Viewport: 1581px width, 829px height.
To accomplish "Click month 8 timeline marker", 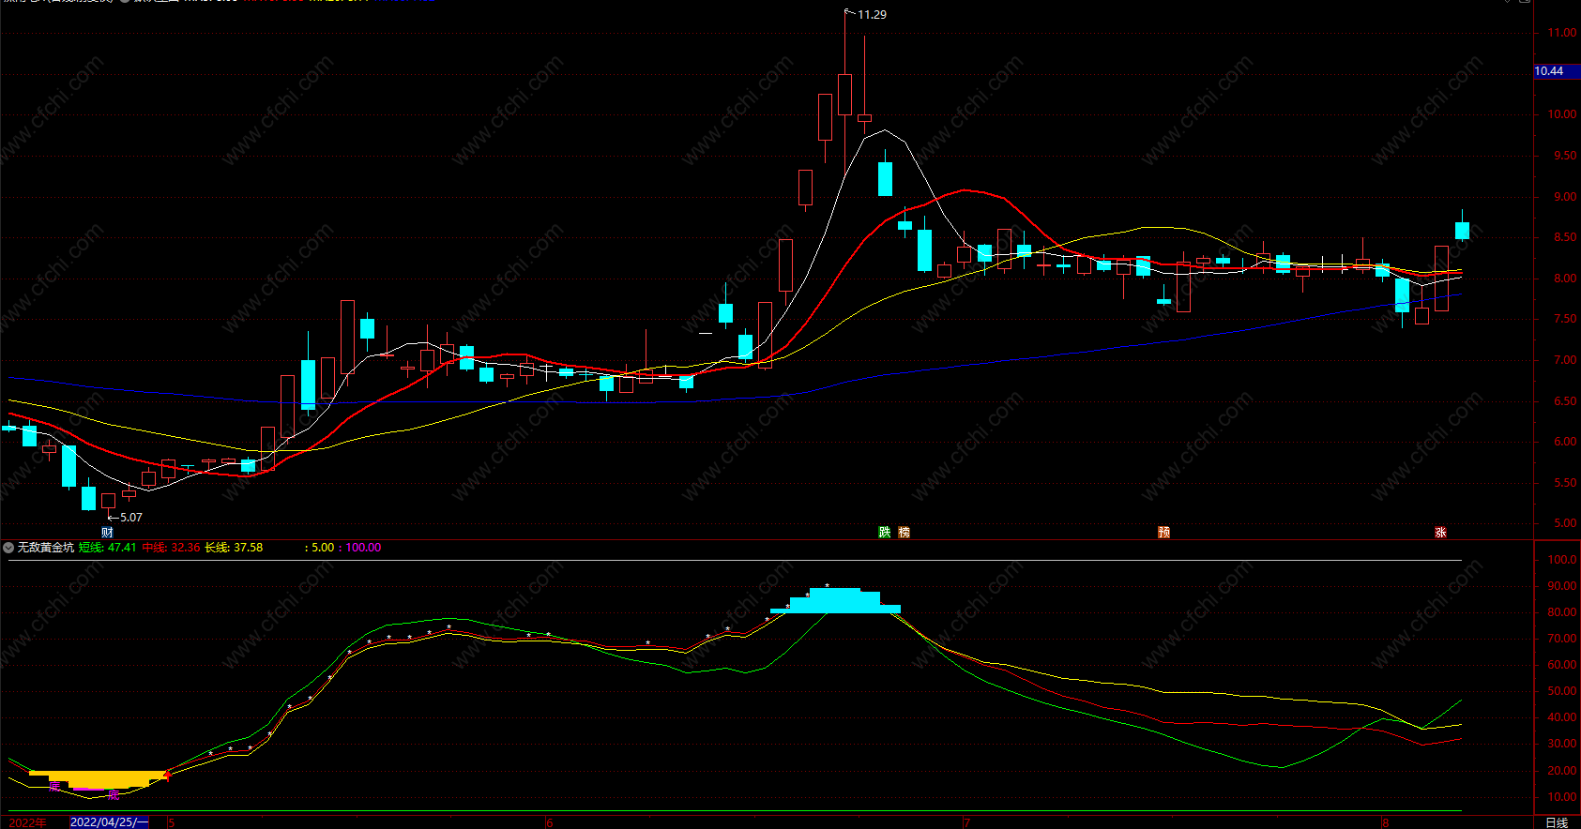I will coord(1385,822).
